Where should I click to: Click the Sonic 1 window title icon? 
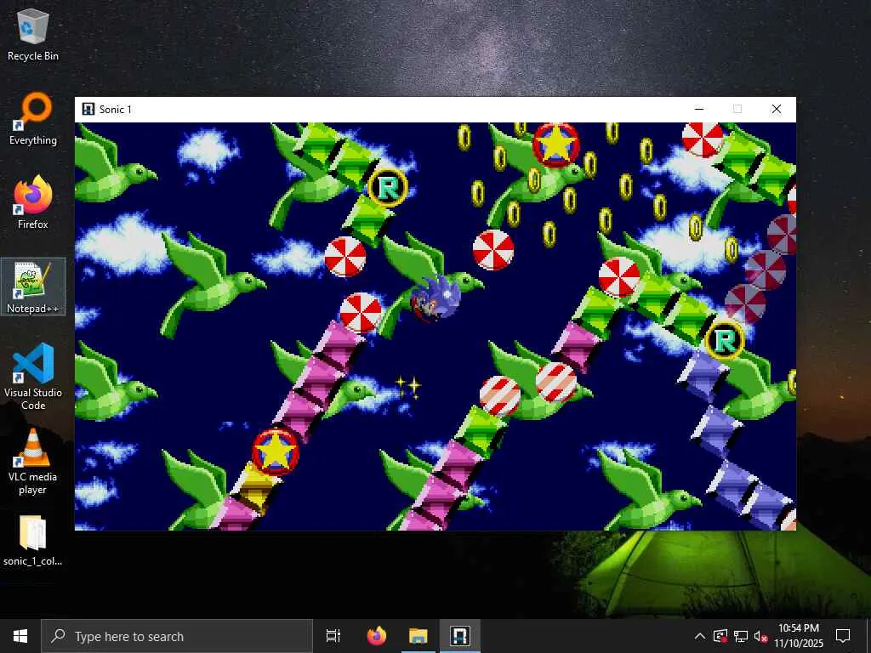pyautogui.click(x=88, y=109)
